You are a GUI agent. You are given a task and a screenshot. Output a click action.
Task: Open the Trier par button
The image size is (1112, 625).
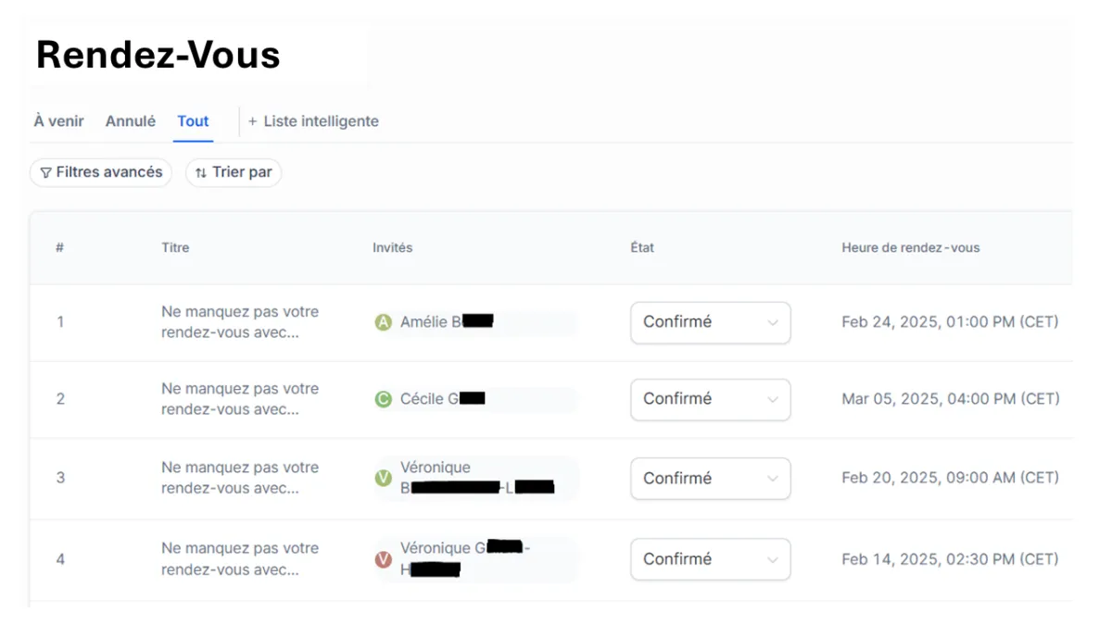click(x=234, y=172)
